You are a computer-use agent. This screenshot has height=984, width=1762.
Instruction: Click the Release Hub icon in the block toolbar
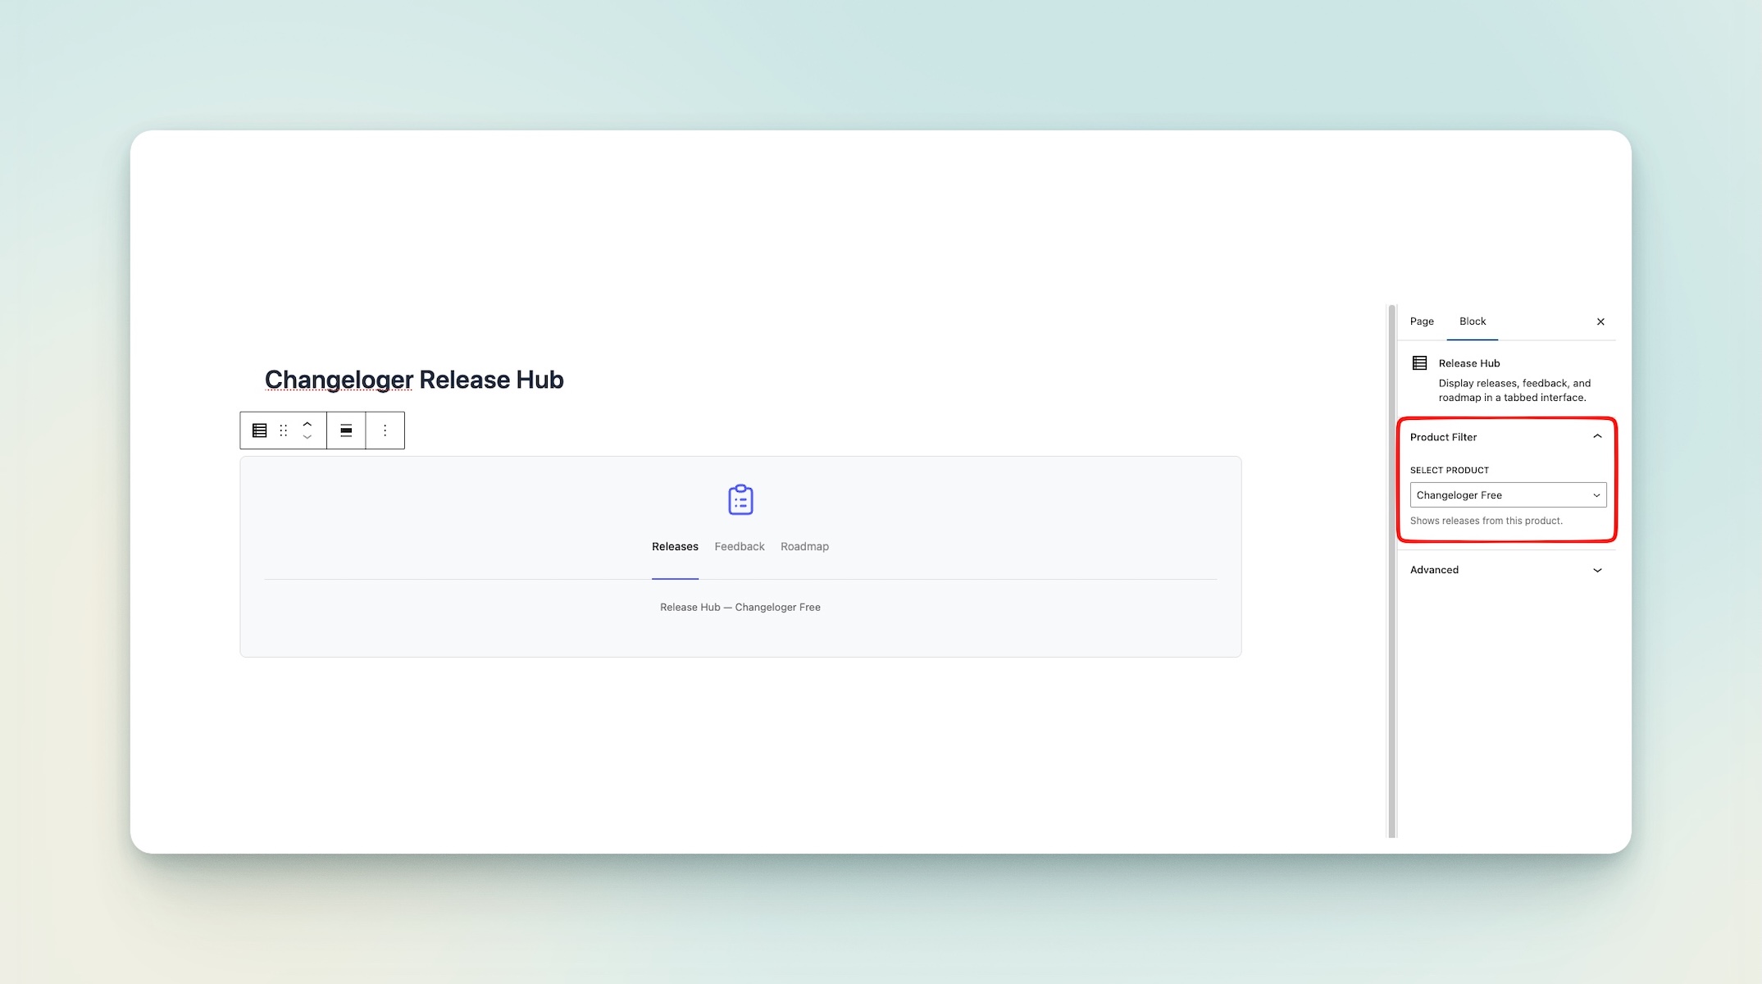259,430
